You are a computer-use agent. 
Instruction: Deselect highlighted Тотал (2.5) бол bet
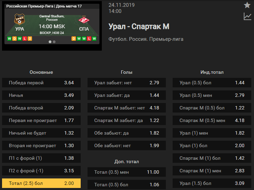click(x=41, y=183)
